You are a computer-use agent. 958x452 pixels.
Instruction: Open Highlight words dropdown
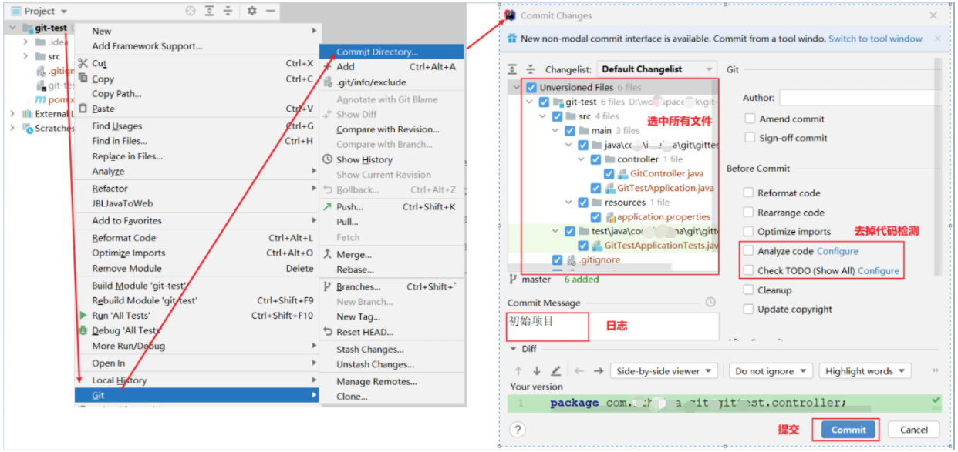coord(865,371)
